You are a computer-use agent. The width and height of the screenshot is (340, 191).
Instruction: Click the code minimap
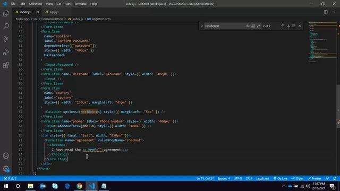(322, 42)
